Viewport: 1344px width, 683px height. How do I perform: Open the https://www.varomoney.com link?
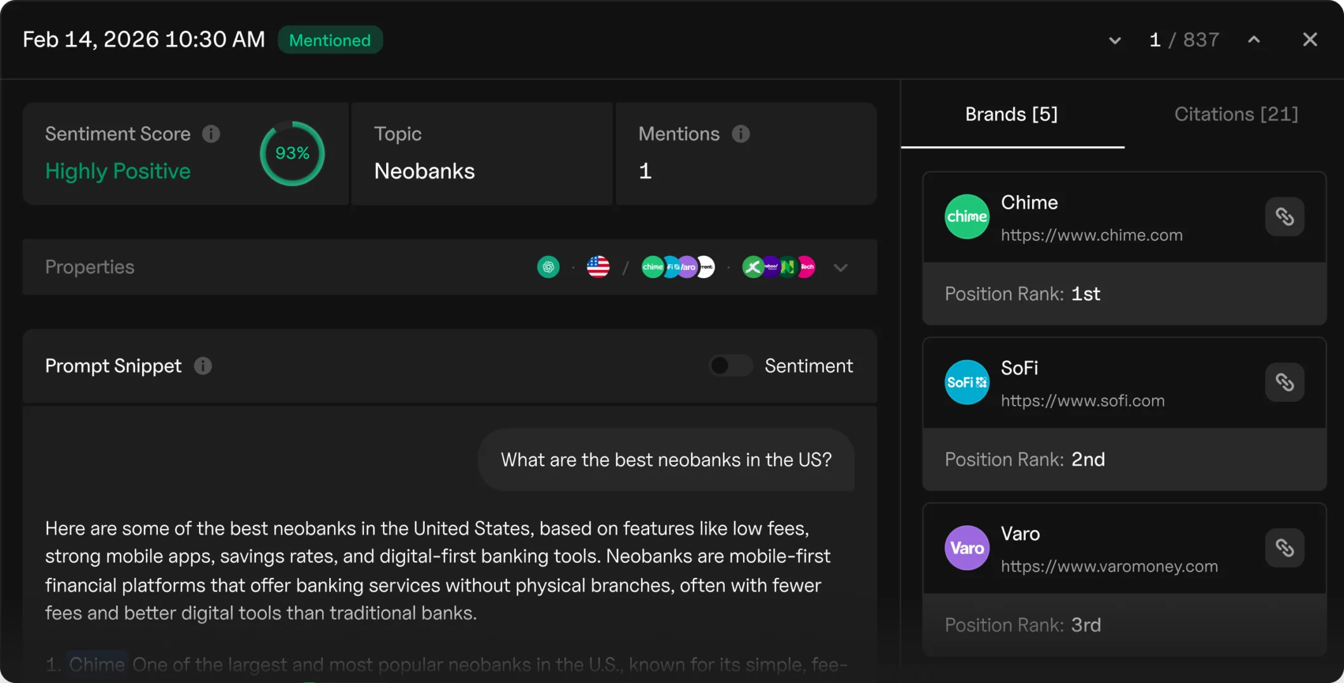click(x=1109, y=566)
